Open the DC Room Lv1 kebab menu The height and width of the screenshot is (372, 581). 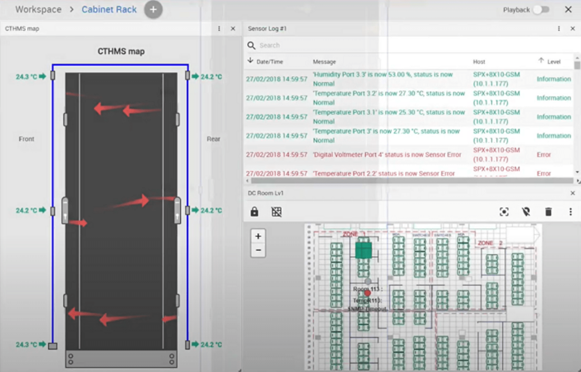571,212
